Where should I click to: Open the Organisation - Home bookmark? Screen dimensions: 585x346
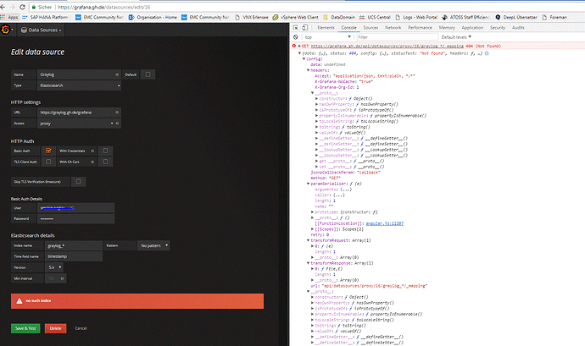tap(153, 17)
